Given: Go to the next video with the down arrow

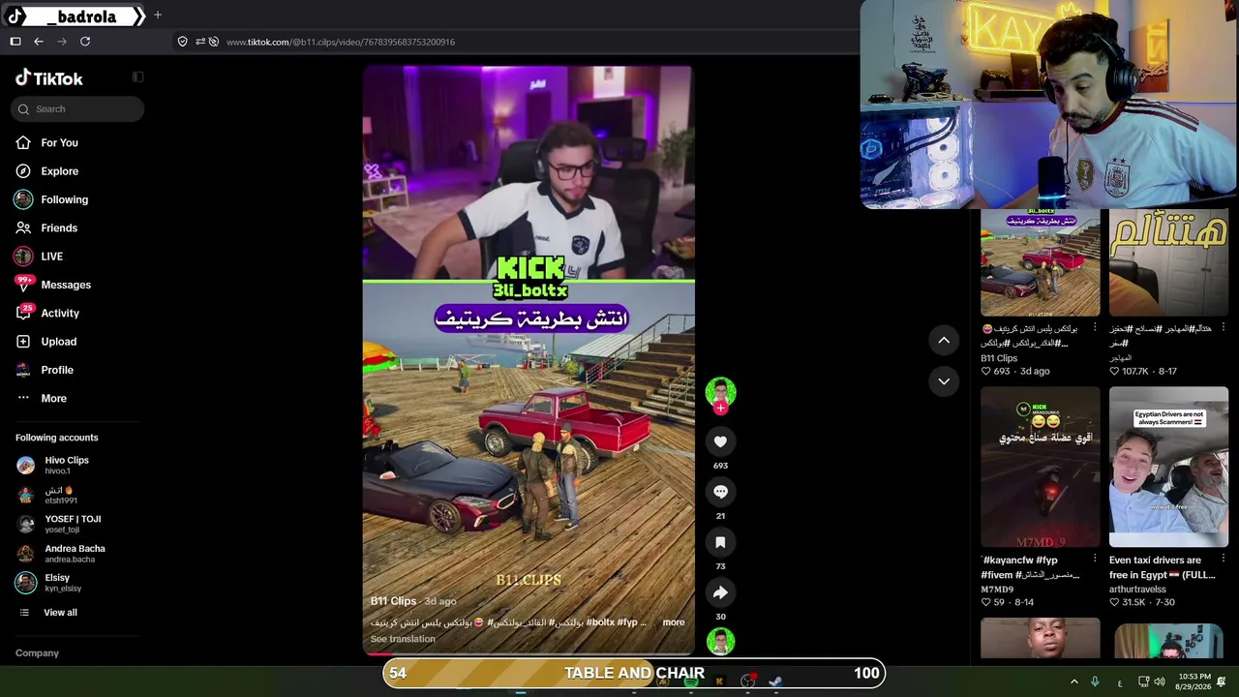Looking at the screenshot, I should [x=944, y=381].
